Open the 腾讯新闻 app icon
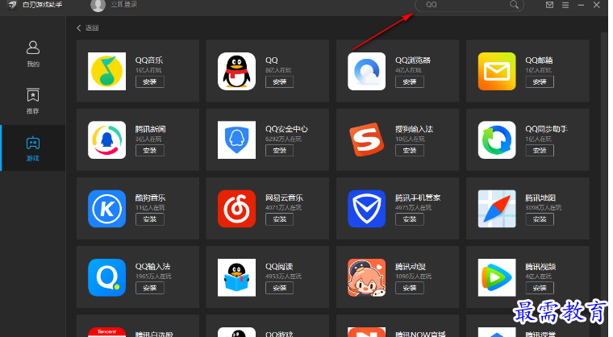Screen dimensions: 613x337 (106, 140)
